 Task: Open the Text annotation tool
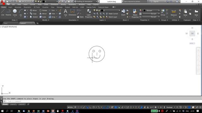(66, 13)
